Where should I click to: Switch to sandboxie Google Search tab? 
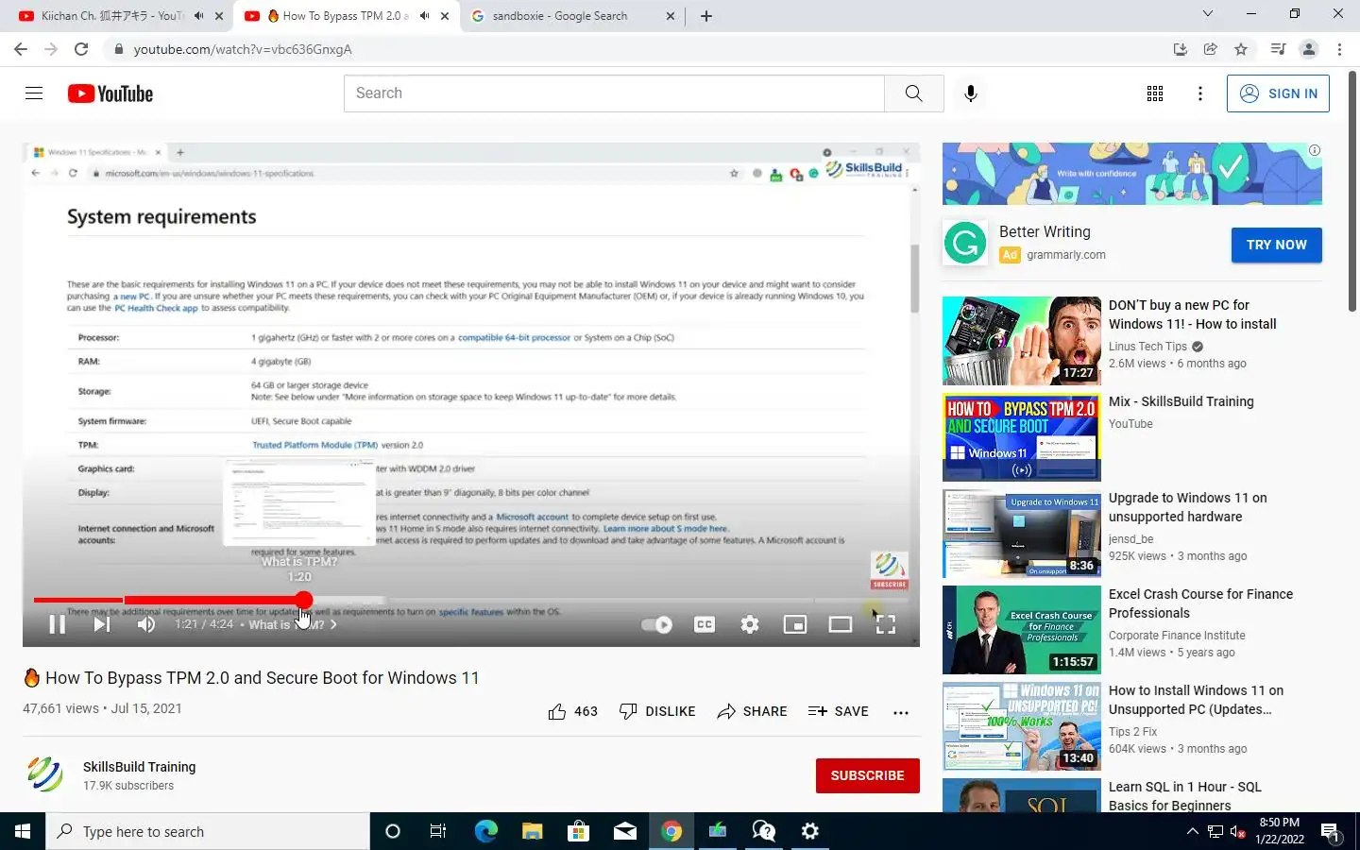(559, 16)
